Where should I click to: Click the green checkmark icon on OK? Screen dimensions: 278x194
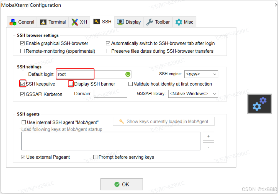pyautogui.click(x=117, y=185)
